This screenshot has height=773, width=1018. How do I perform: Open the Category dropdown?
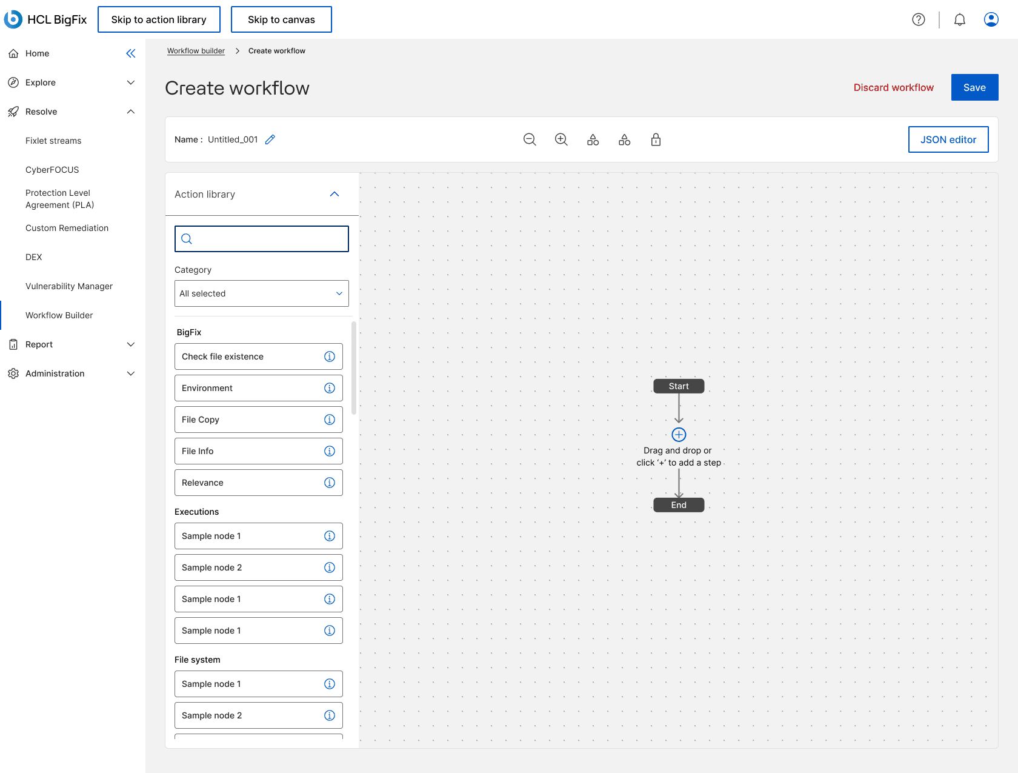point(262,293)
